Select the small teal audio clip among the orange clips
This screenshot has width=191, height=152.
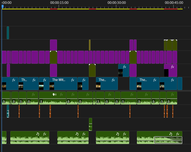coord(8,111)
